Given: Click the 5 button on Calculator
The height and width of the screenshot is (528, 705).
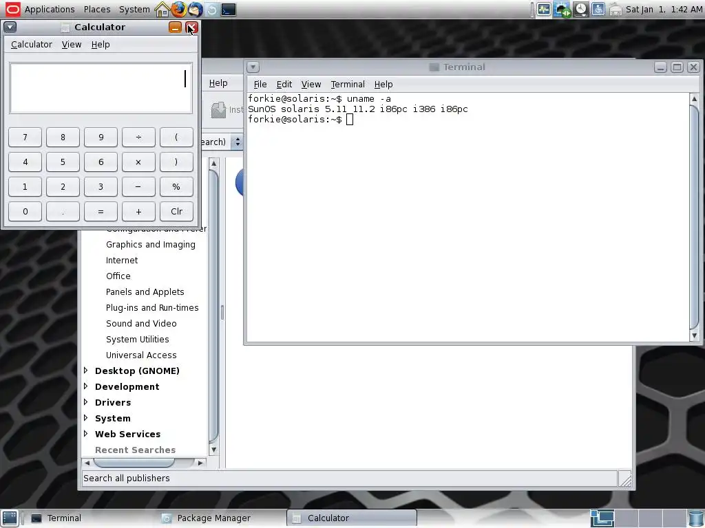Looking at the screenshot, I should 63,162.
